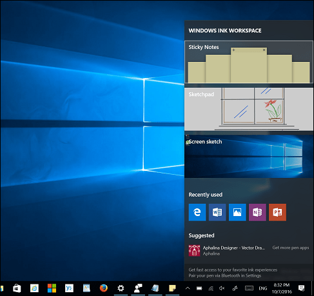Open PowerPoint from Recently used

click(x=277, y=212)
